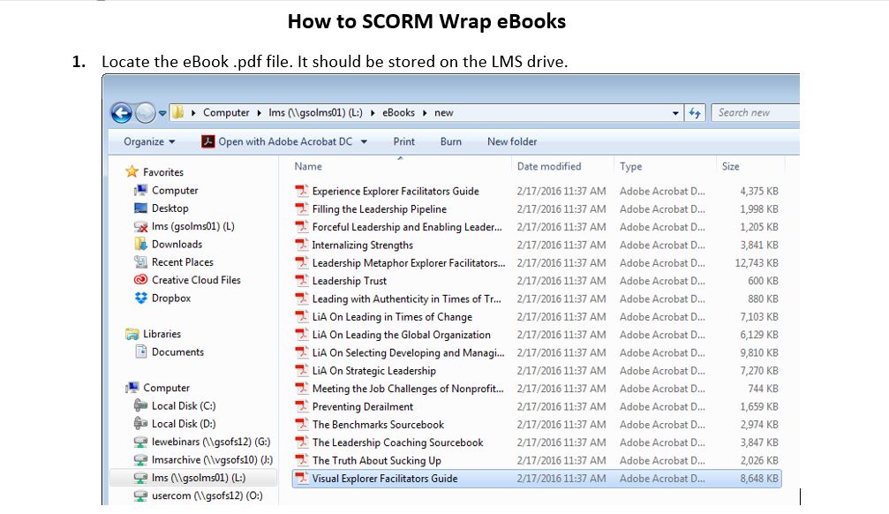Select Favorites star in navigation pane
Image resolution: width=889 pixels, height=514 pixels.
(132, 171)
